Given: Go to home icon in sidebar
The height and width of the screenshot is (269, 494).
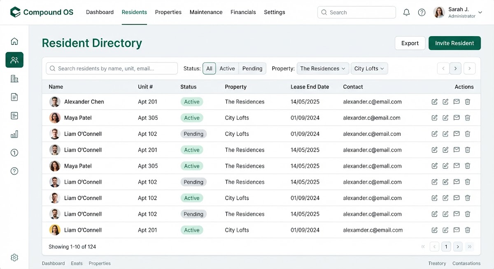Looking at the screenshot, I should (14, 41).
